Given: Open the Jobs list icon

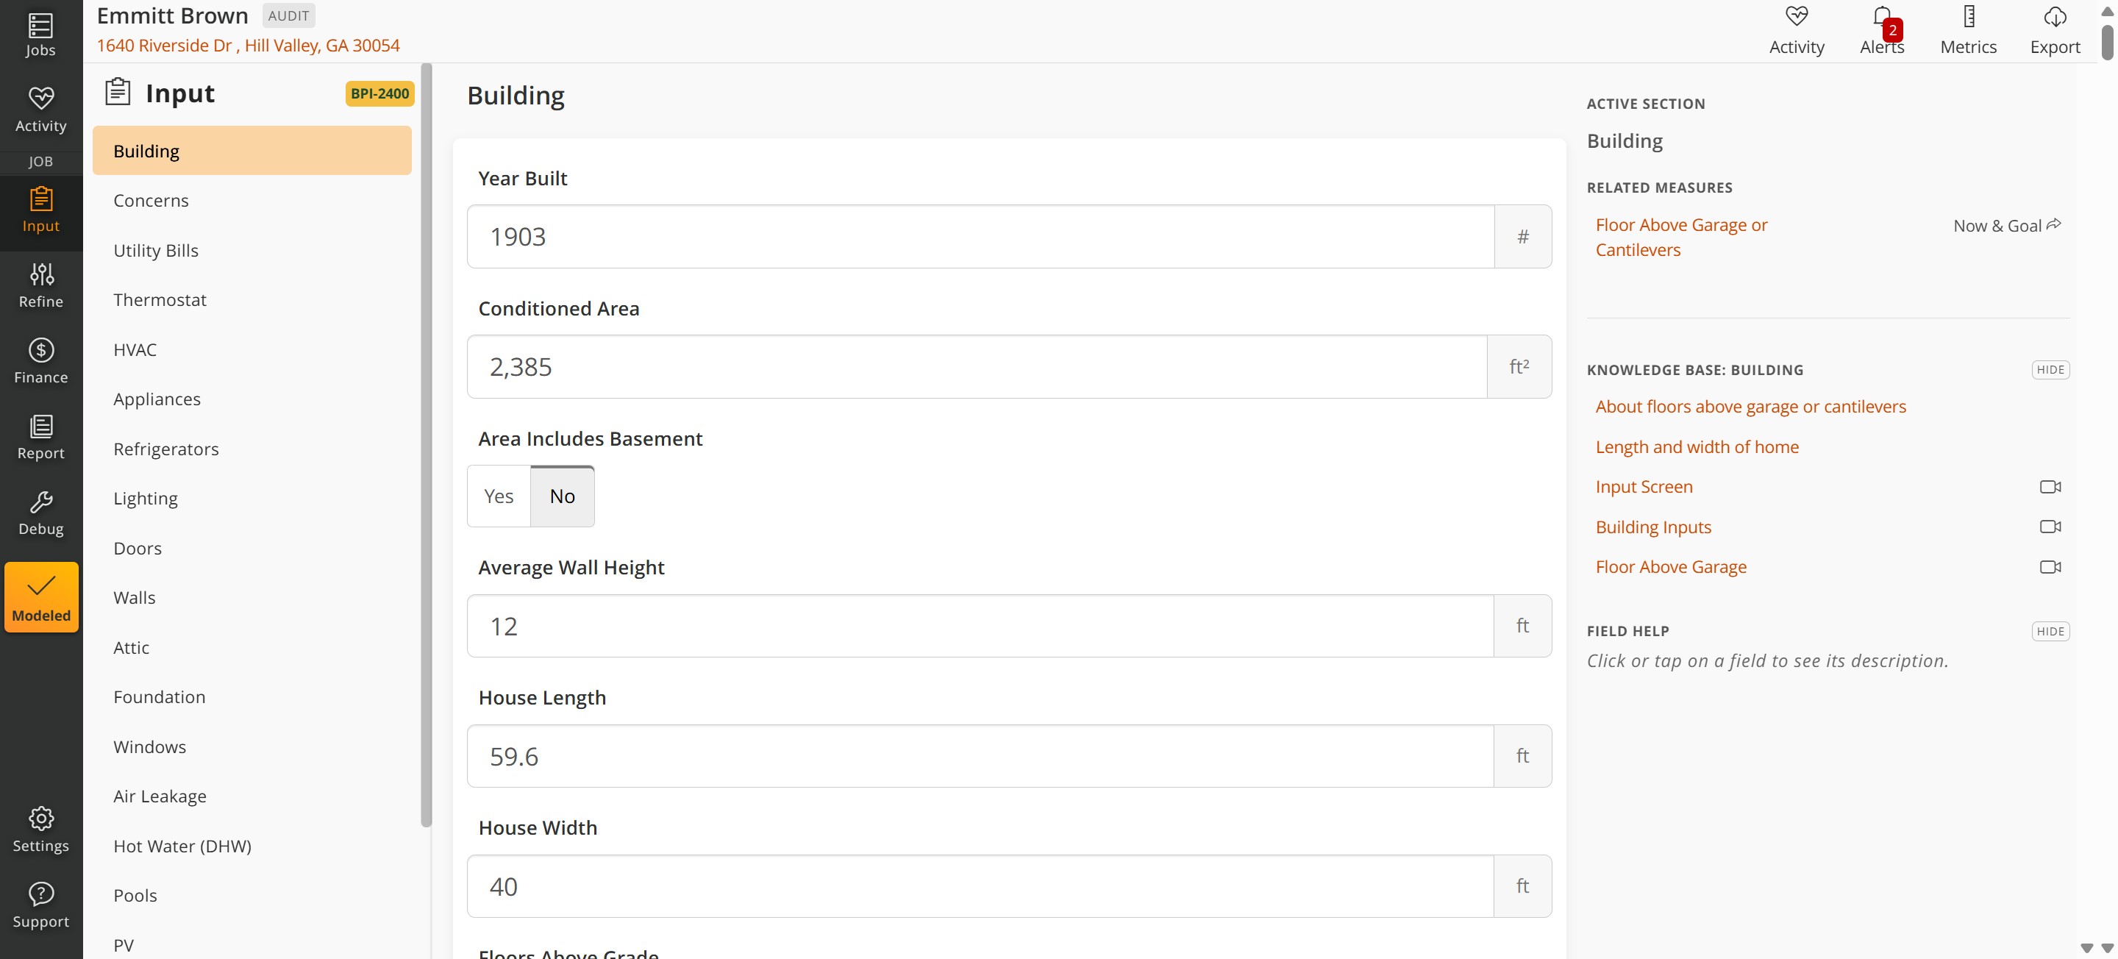Looking at the screenshot, I should 40,26.
